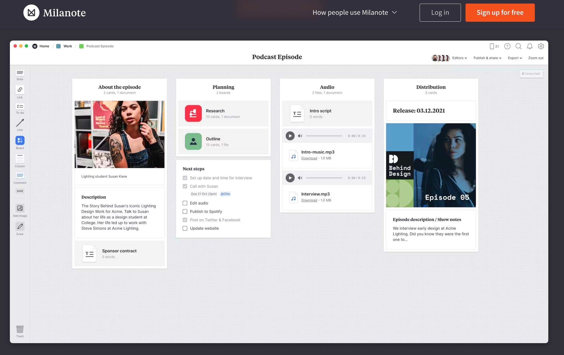Check the Update website task
Screen dimensions: 564x355
(185, 228)
